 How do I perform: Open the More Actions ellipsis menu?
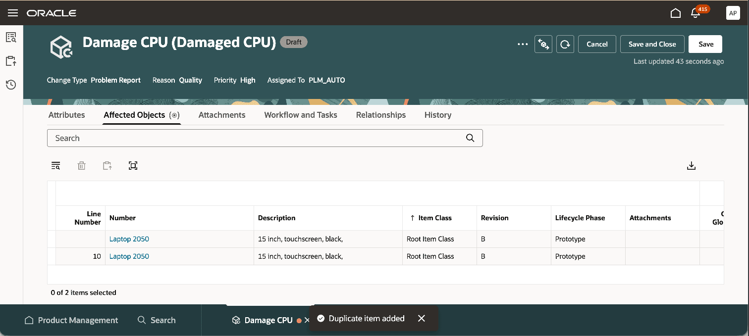(522, 44)
